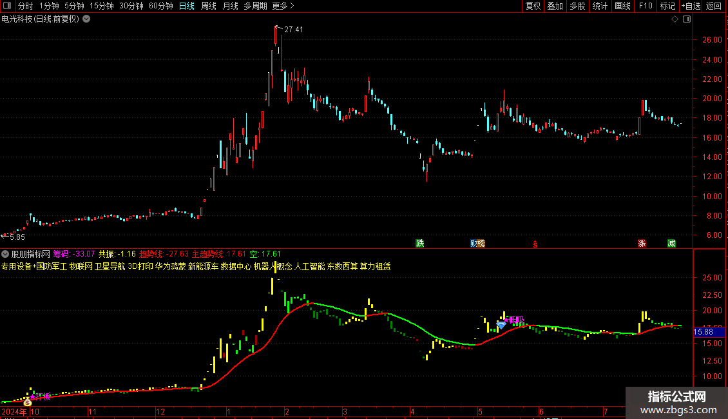Click the magenta 打板 signal label
Screen dimensions: 728x419
pos(42,396)
